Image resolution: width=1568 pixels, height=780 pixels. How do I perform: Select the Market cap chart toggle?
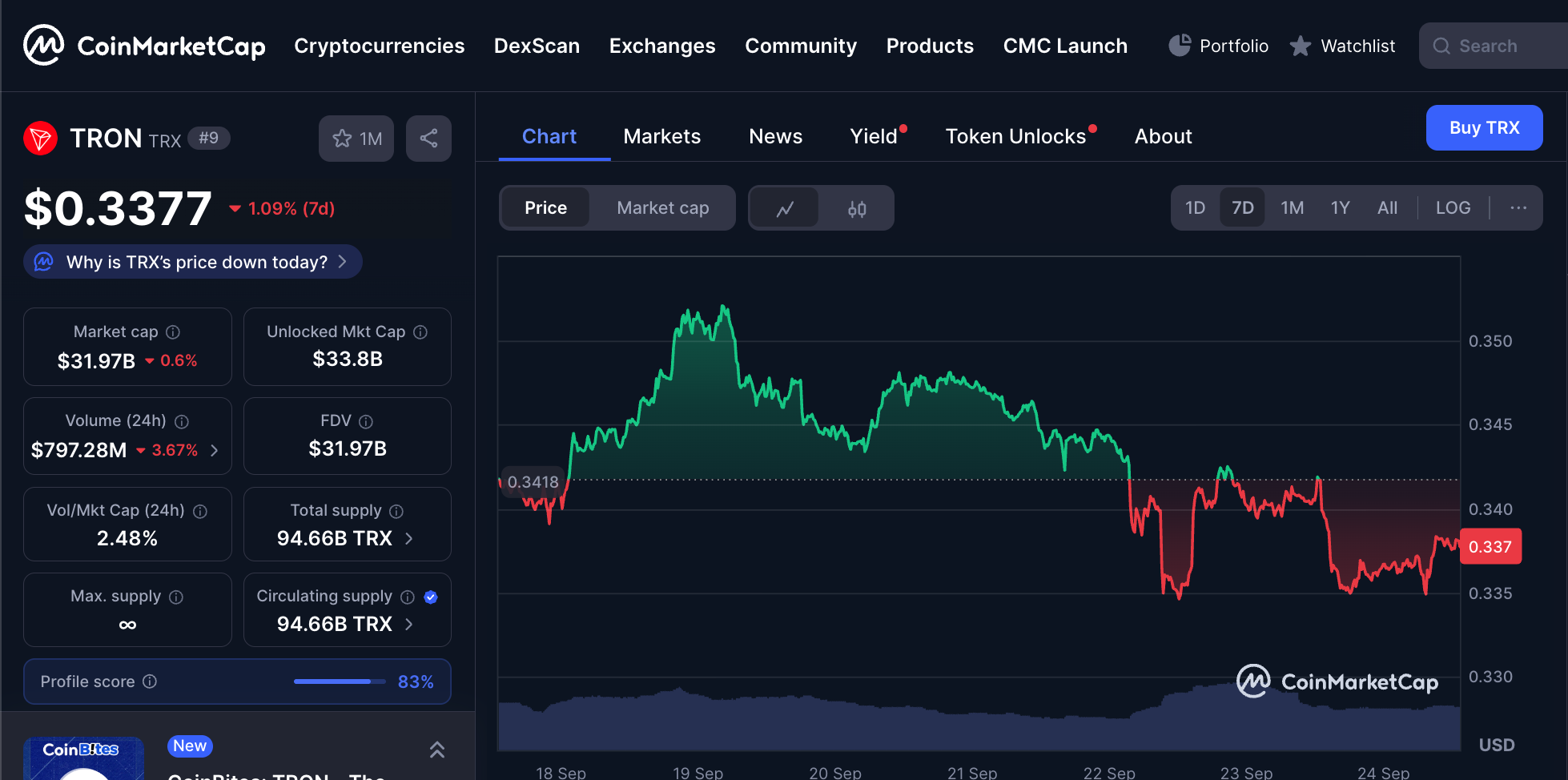pos(662,208)
